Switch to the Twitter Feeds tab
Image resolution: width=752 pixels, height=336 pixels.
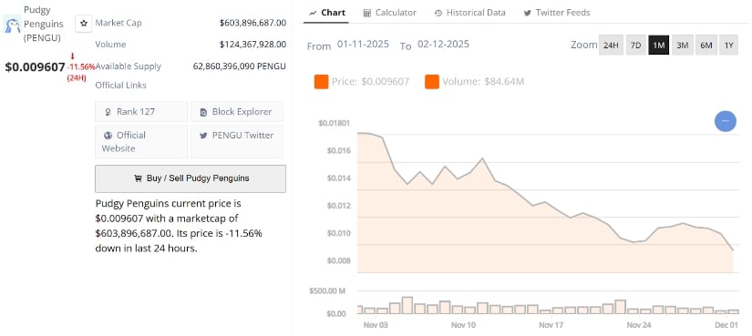pyautogui.click(x=557, y=13)
